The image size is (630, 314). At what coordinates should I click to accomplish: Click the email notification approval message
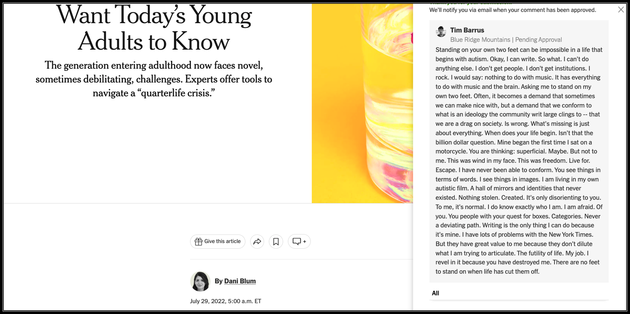point(513,10)
